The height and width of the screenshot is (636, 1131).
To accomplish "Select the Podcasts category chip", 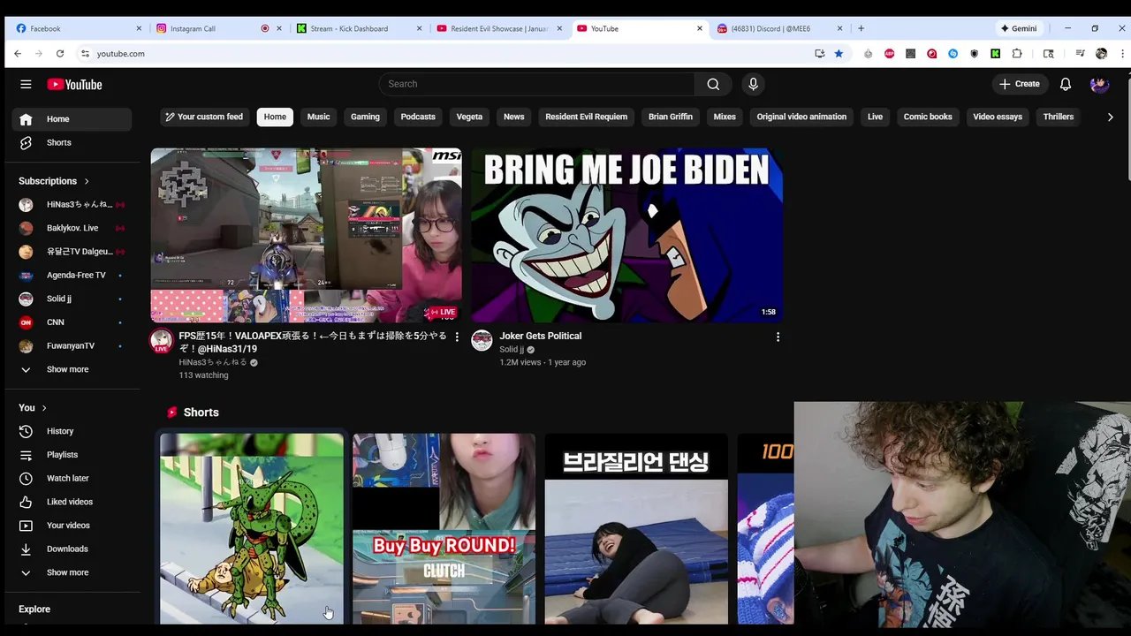I will [x=418, y=117].
